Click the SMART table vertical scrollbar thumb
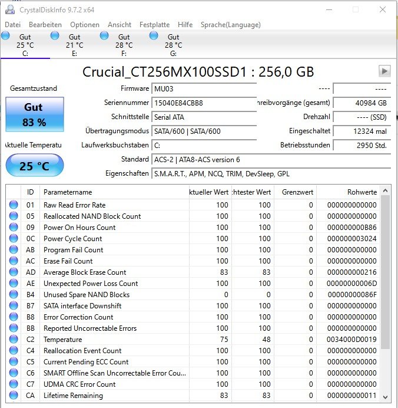 click(386, 272)
